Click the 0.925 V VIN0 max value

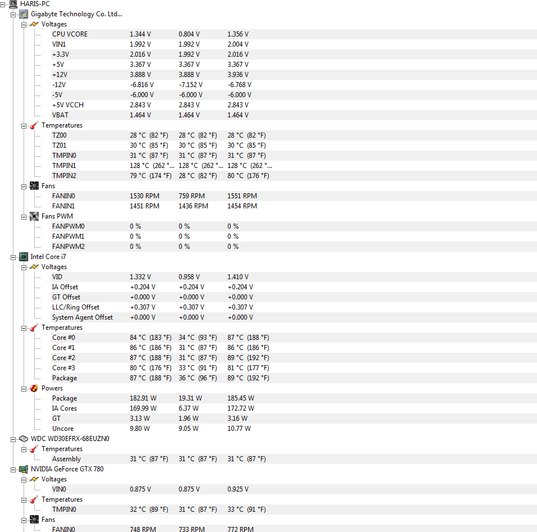click(x=238, y=489)
